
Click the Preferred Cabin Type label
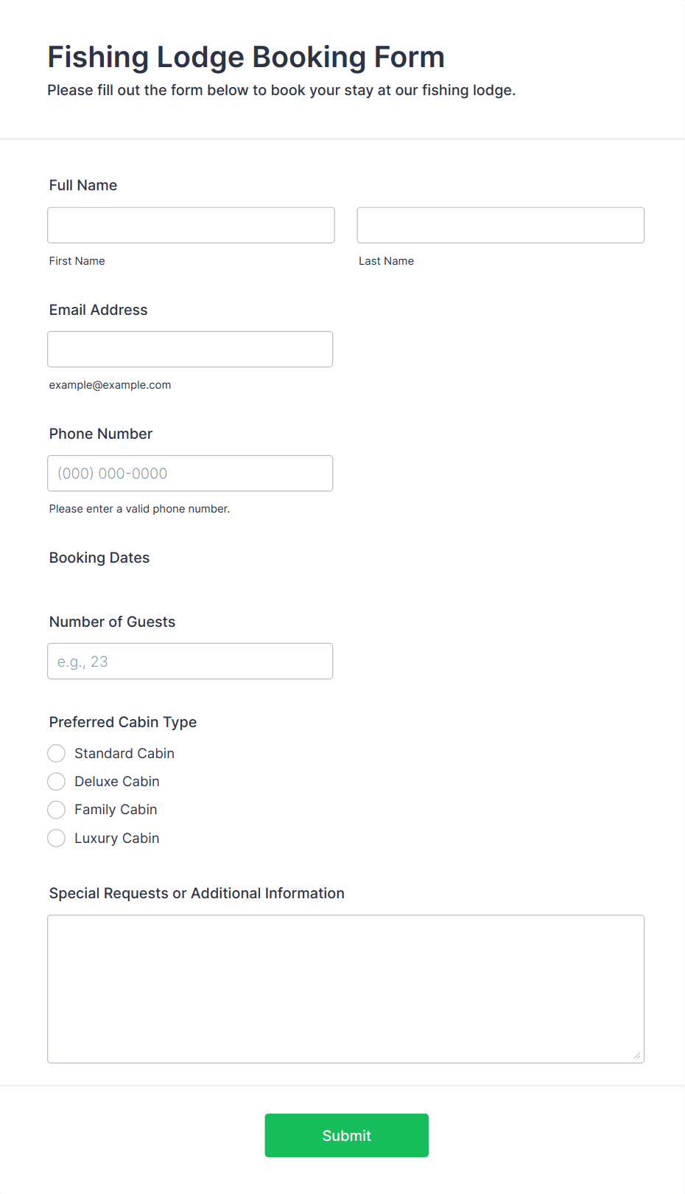tap(123, 722)
